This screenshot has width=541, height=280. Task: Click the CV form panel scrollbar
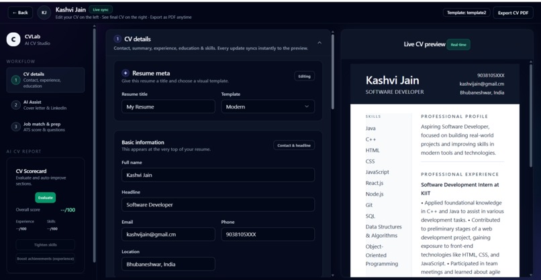tap(333, 72)
